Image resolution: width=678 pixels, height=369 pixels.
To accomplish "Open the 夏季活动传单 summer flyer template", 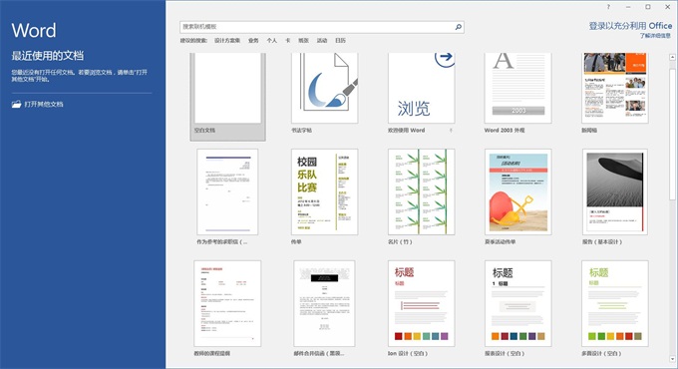I will click(518, 192).
